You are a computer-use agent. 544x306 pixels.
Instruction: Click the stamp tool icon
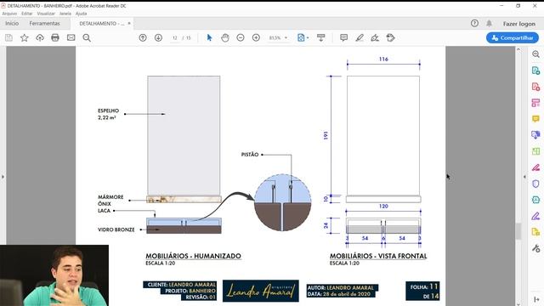390,37
